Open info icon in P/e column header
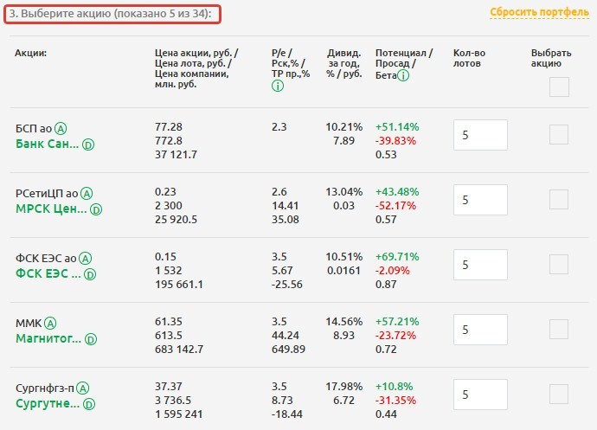 (277, 86)
